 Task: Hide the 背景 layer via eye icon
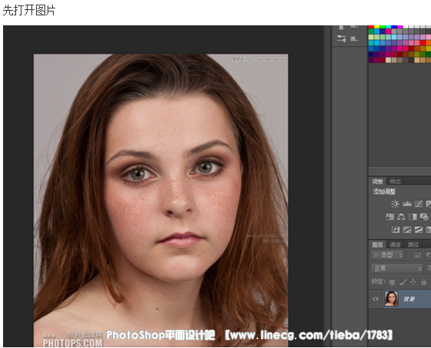coord(376,299)
